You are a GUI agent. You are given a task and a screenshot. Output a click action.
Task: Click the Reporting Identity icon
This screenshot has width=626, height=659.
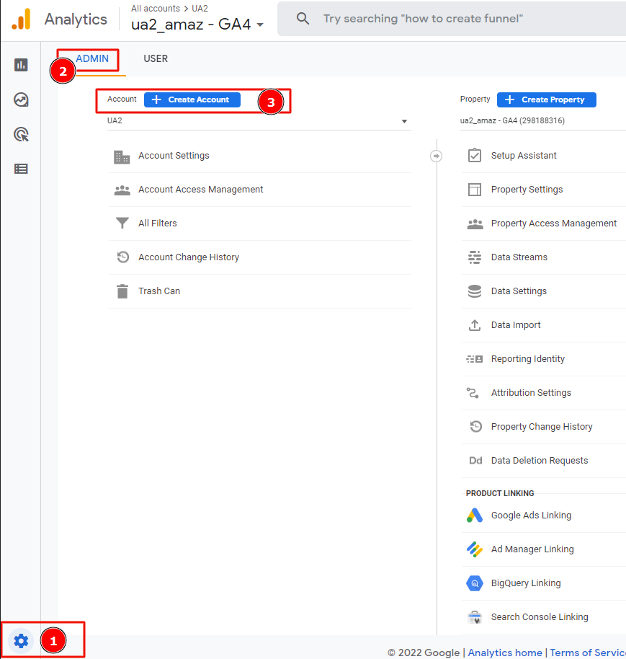pyautogui.click(x=475, y=359)
